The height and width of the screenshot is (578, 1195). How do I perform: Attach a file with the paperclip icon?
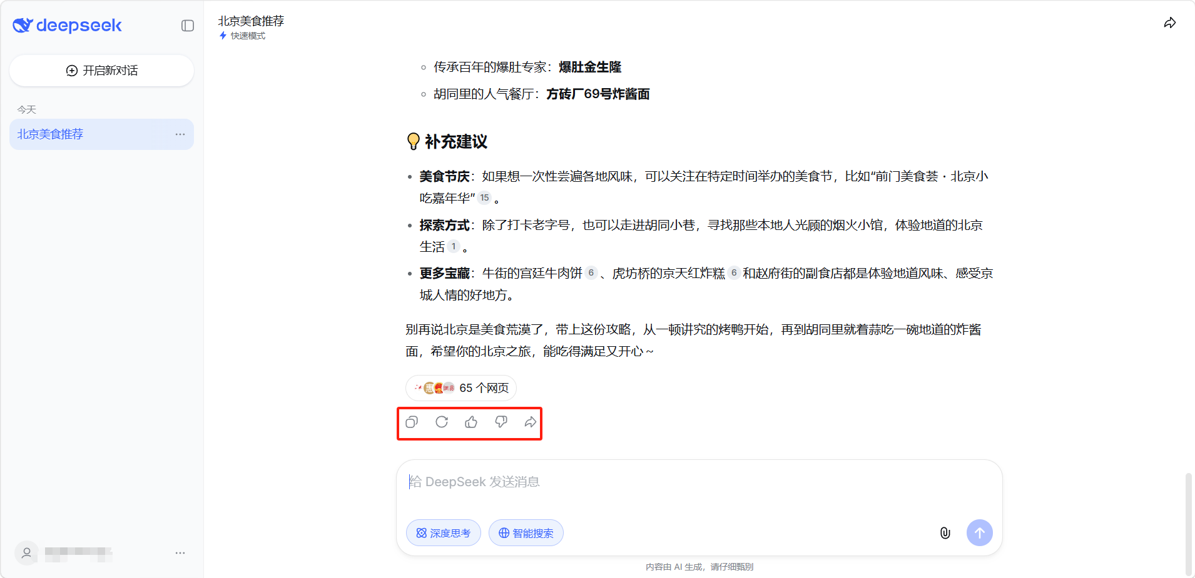(945, 533)
